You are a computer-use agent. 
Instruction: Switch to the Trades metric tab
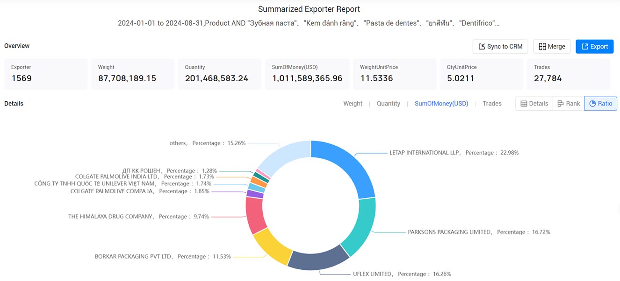pos(492,104)
